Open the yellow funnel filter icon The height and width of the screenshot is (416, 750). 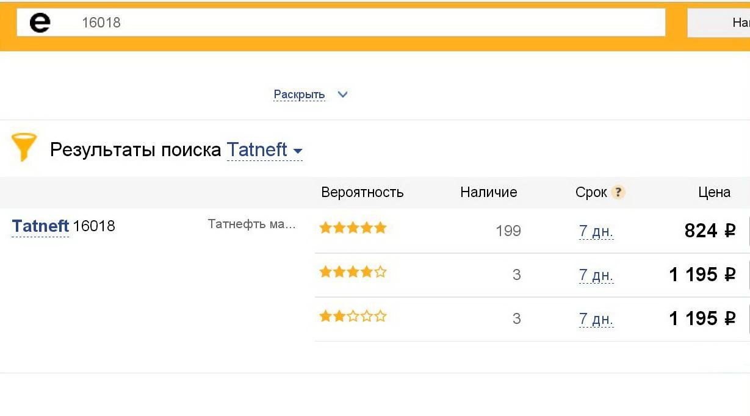24,147
